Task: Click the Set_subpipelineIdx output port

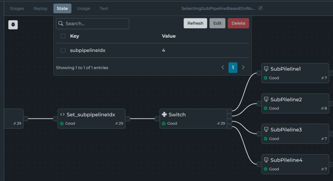Action: (128, 119)
